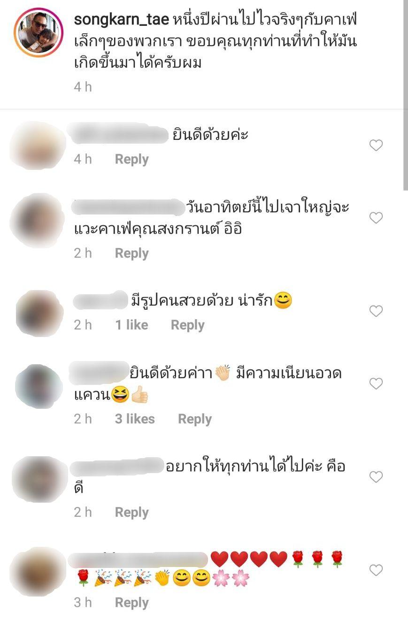
Task: Reply to the comment with 3 likes
Action: pyautogui.click(x=195, y=419)
